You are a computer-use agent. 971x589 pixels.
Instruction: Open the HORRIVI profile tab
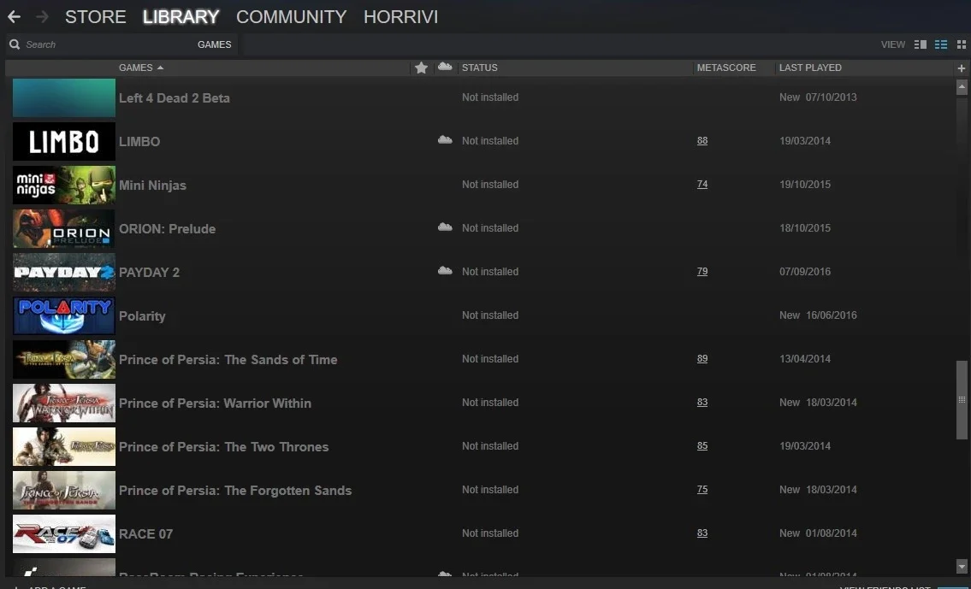[x=400, y=17]
